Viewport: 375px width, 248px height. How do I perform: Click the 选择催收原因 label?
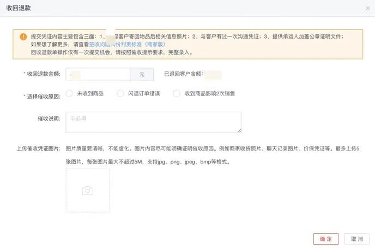(x=43, y=96)
